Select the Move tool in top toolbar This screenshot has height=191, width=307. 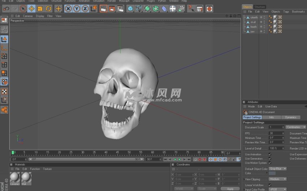click(x=31, y=9)
